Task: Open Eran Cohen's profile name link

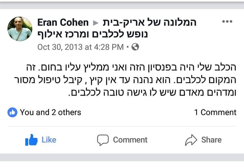Action: pos(63,23)
